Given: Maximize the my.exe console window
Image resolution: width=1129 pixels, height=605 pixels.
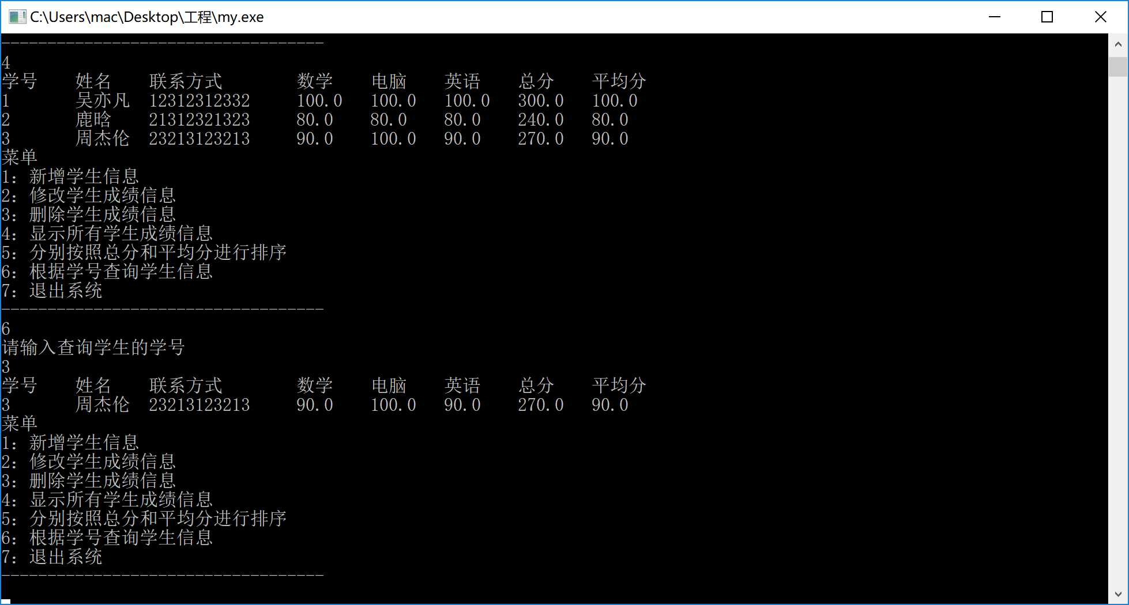Looking at the screenshot, I should (x=1047, y=17).
